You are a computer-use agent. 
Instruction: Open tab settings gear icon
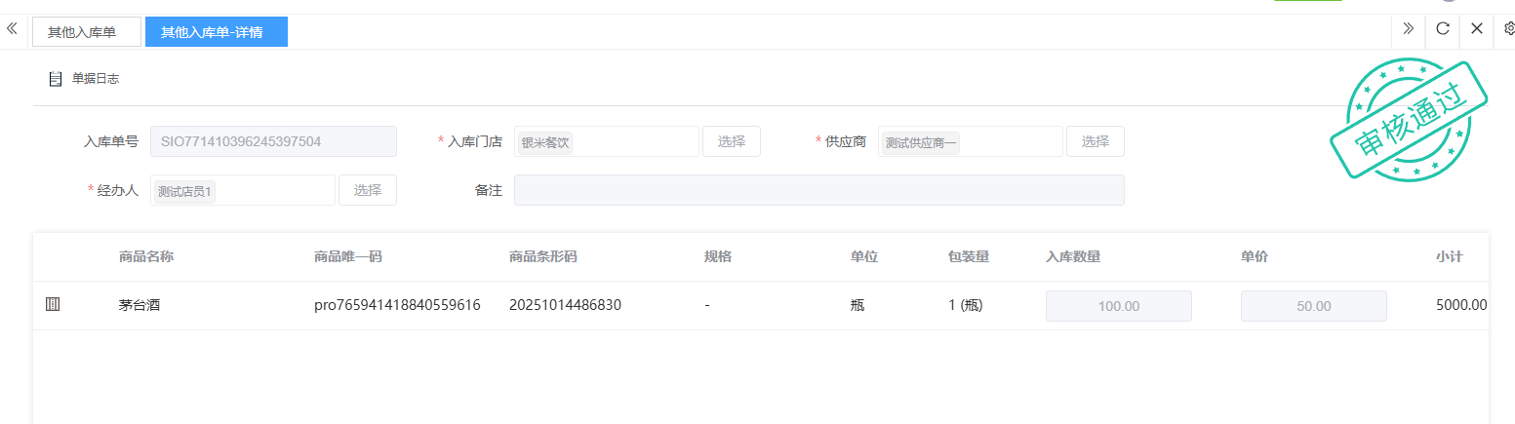pyautogui.click(x=1508, y=29)
